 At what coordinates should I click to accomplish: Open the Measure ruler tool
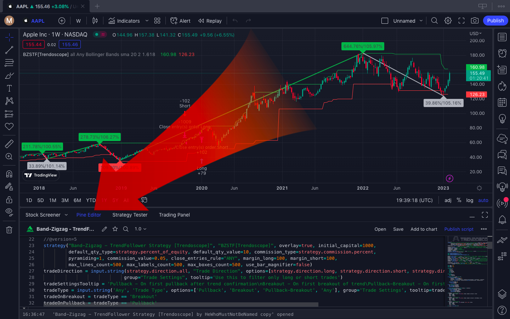(x=9, y=144)
